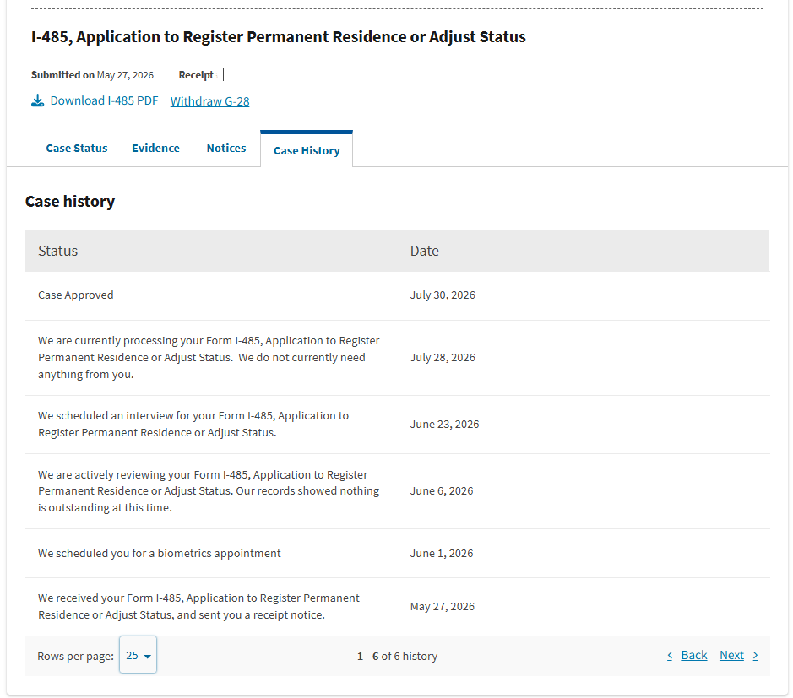Viewport: 793px width, 698px height.
Task: Click the I-485 Application page title
Action: point(278,37)
